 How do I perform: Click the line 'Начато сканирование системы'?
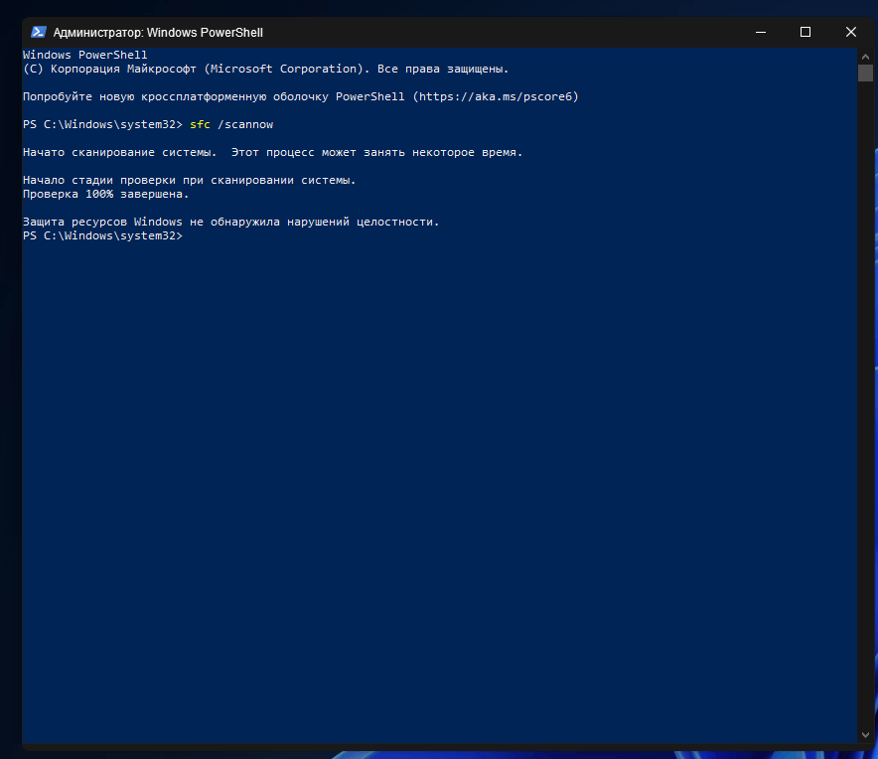(x=273, y=152)
